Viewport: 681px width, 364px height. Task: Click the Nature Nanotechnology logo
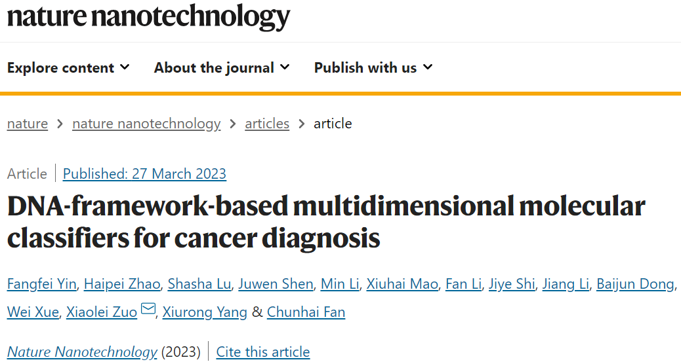[148, 16]
